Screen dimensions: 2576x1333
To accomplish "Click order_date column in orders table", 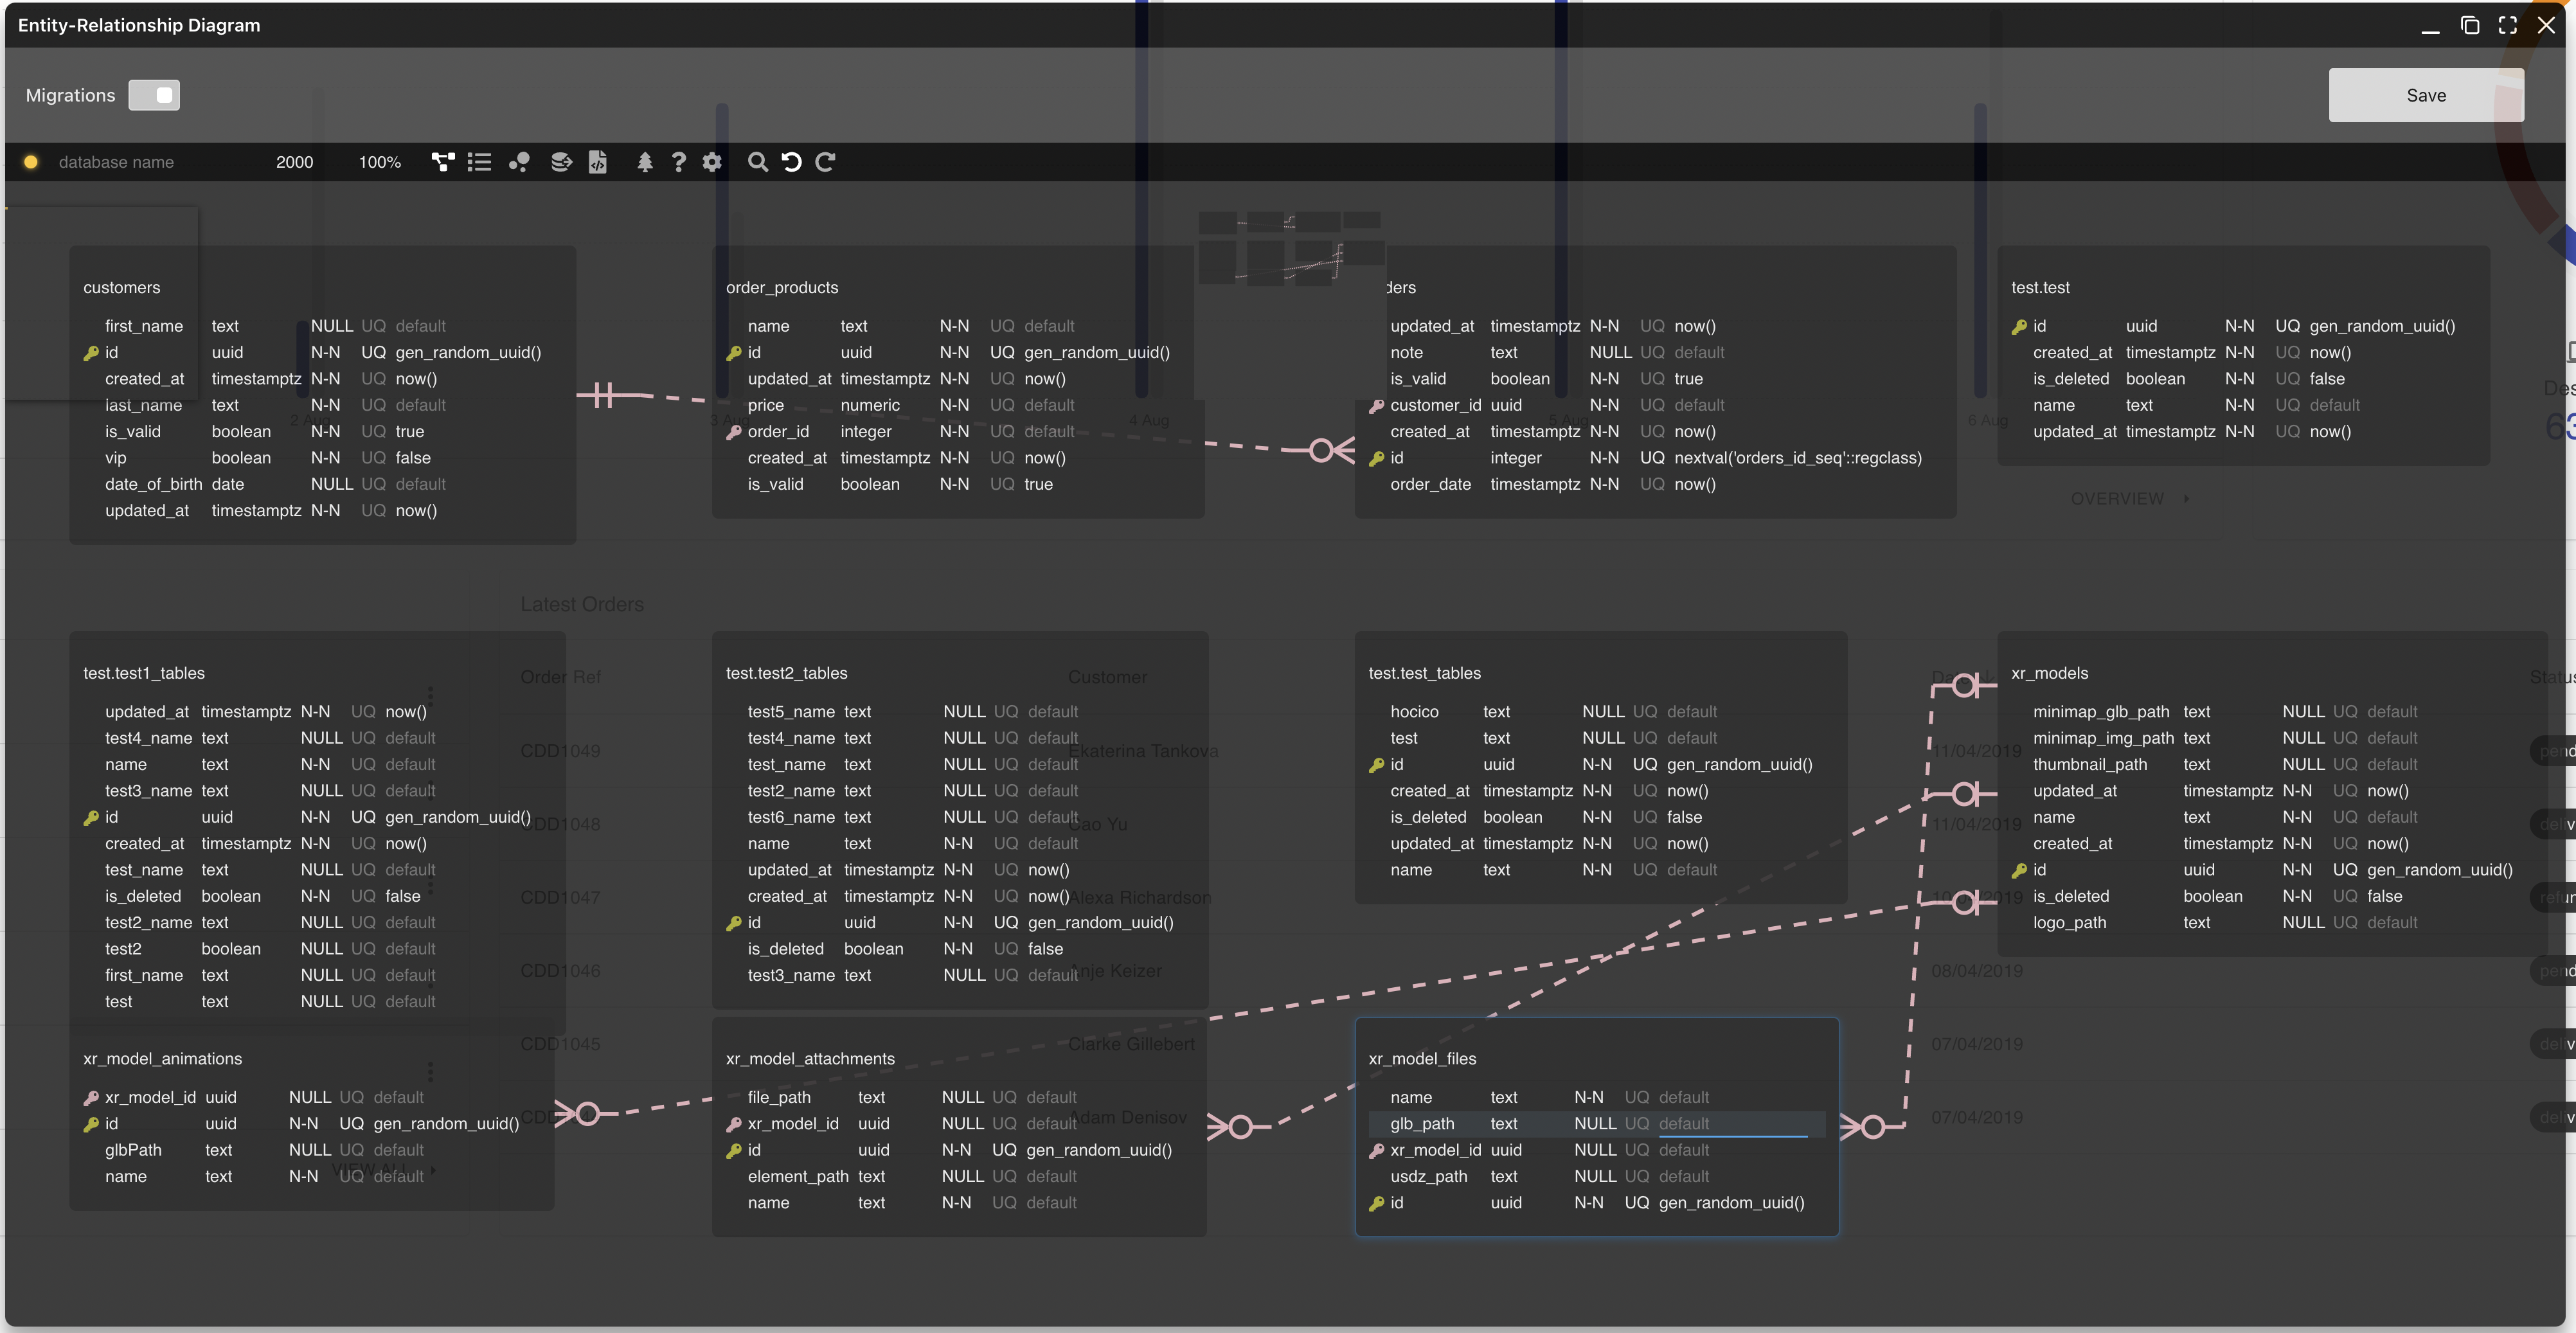I will coord(1430,485).
